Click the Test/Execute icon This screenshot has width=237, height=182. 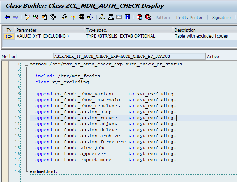81,17
